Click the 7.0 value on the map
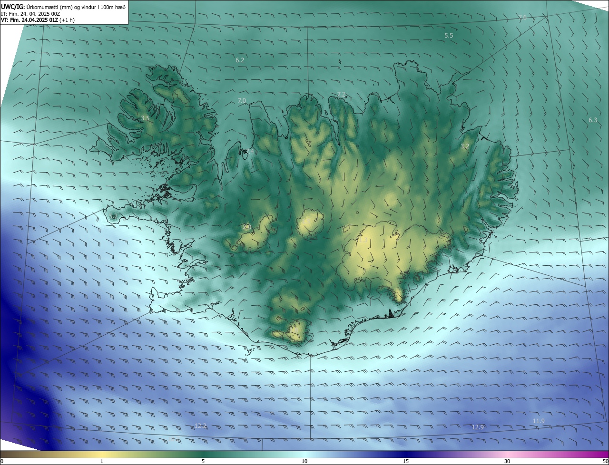609x465 pixels. pos(242,100)
